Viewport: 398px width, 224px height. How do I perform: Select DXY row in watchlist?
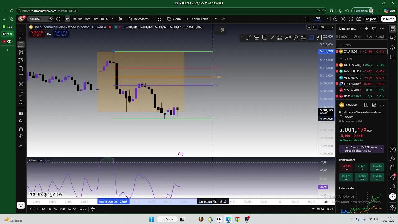(x=362, y=72)
